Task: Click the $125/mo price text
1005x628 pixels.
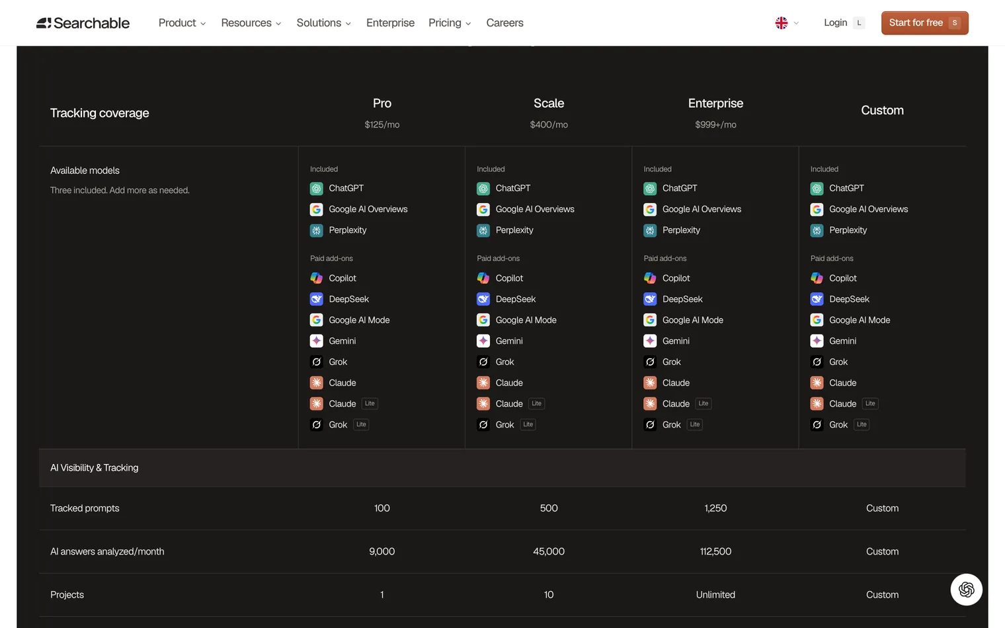Action: click(x=382, y=125)
